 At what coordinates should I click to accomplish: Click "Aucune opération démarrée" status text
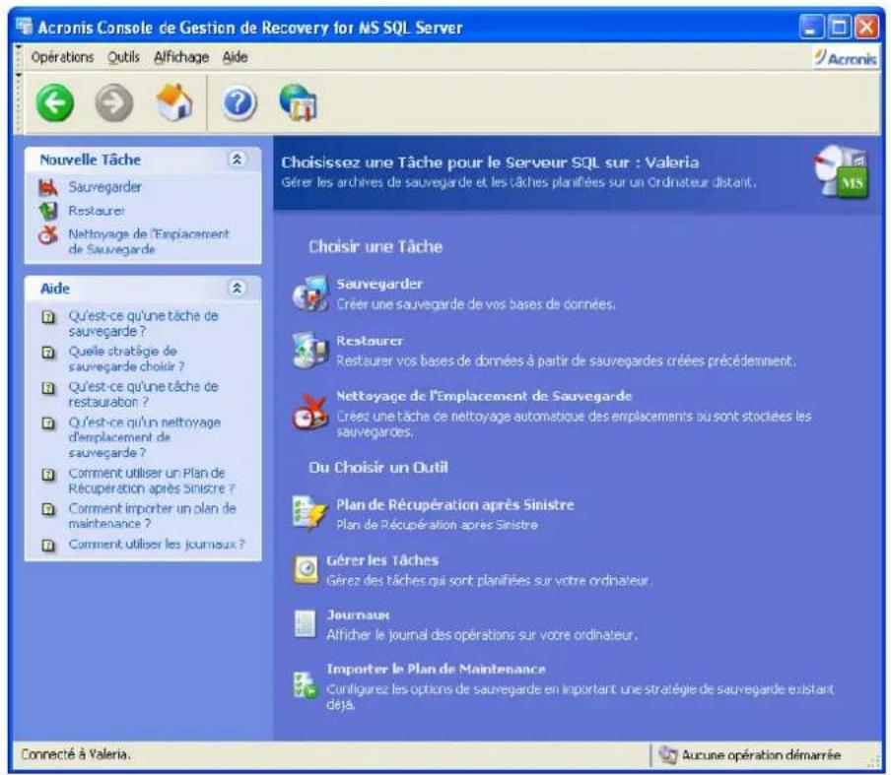coord(762,755)
